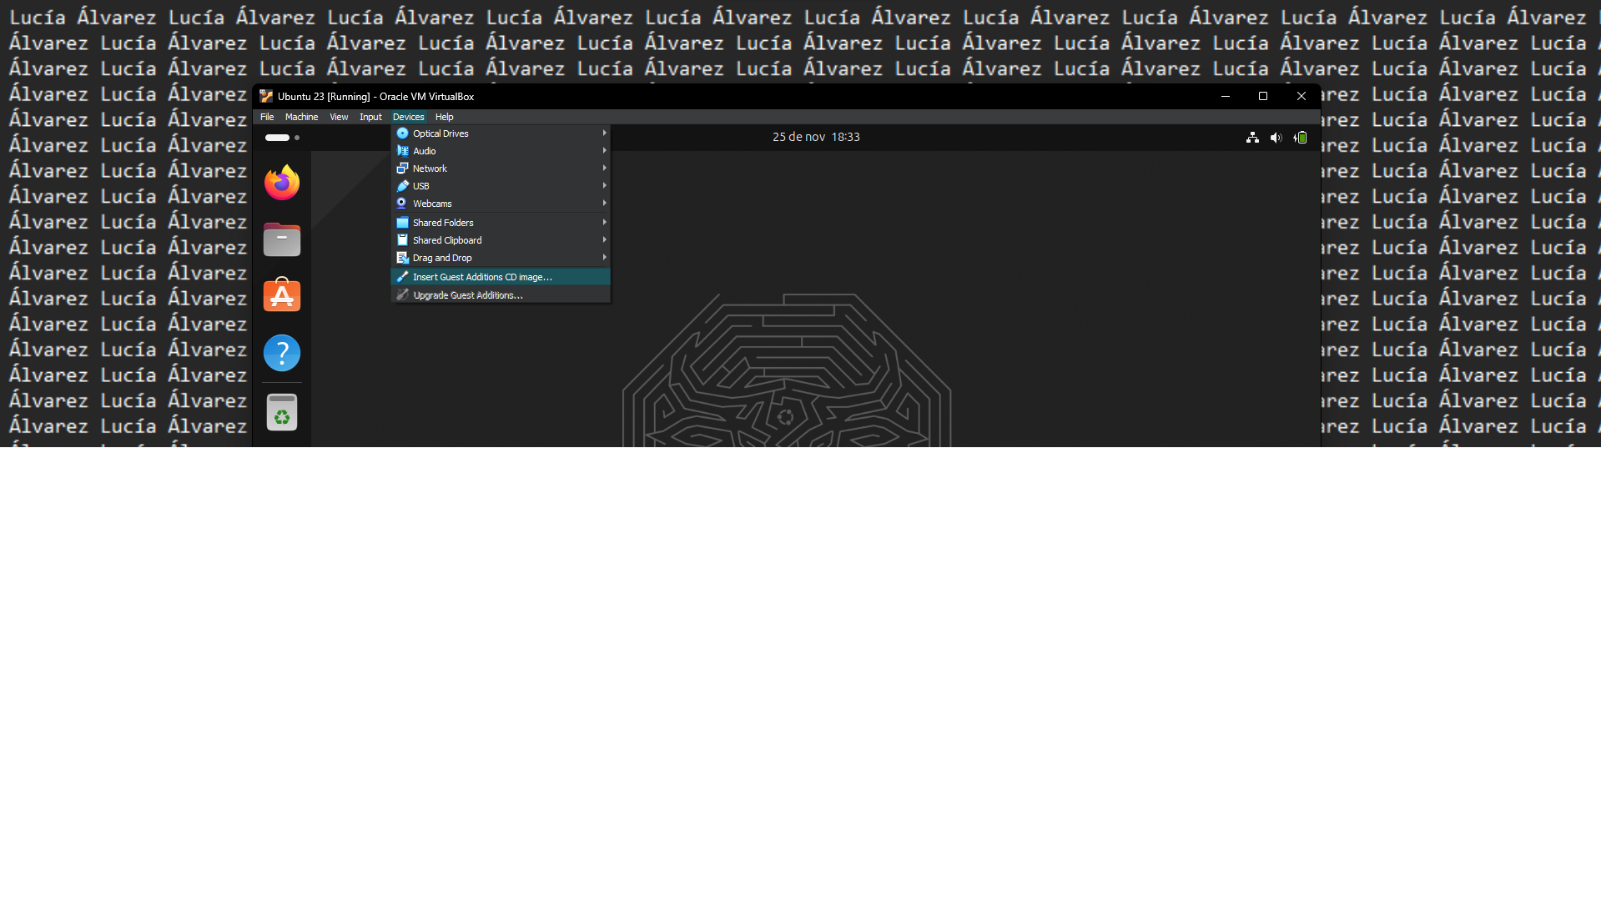Open the View menu
The image size is (1601, 901).
[339, 117]
